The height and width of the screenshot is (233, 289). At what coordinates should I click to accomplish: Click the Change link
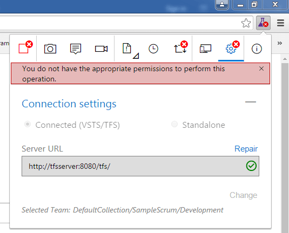tap(243, 195)
